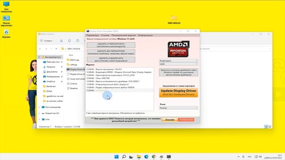285x160 pixels.
Task: Select log row with driver version 10.0.22000.1
Action: pyautogui.click(x=120, y=81)
